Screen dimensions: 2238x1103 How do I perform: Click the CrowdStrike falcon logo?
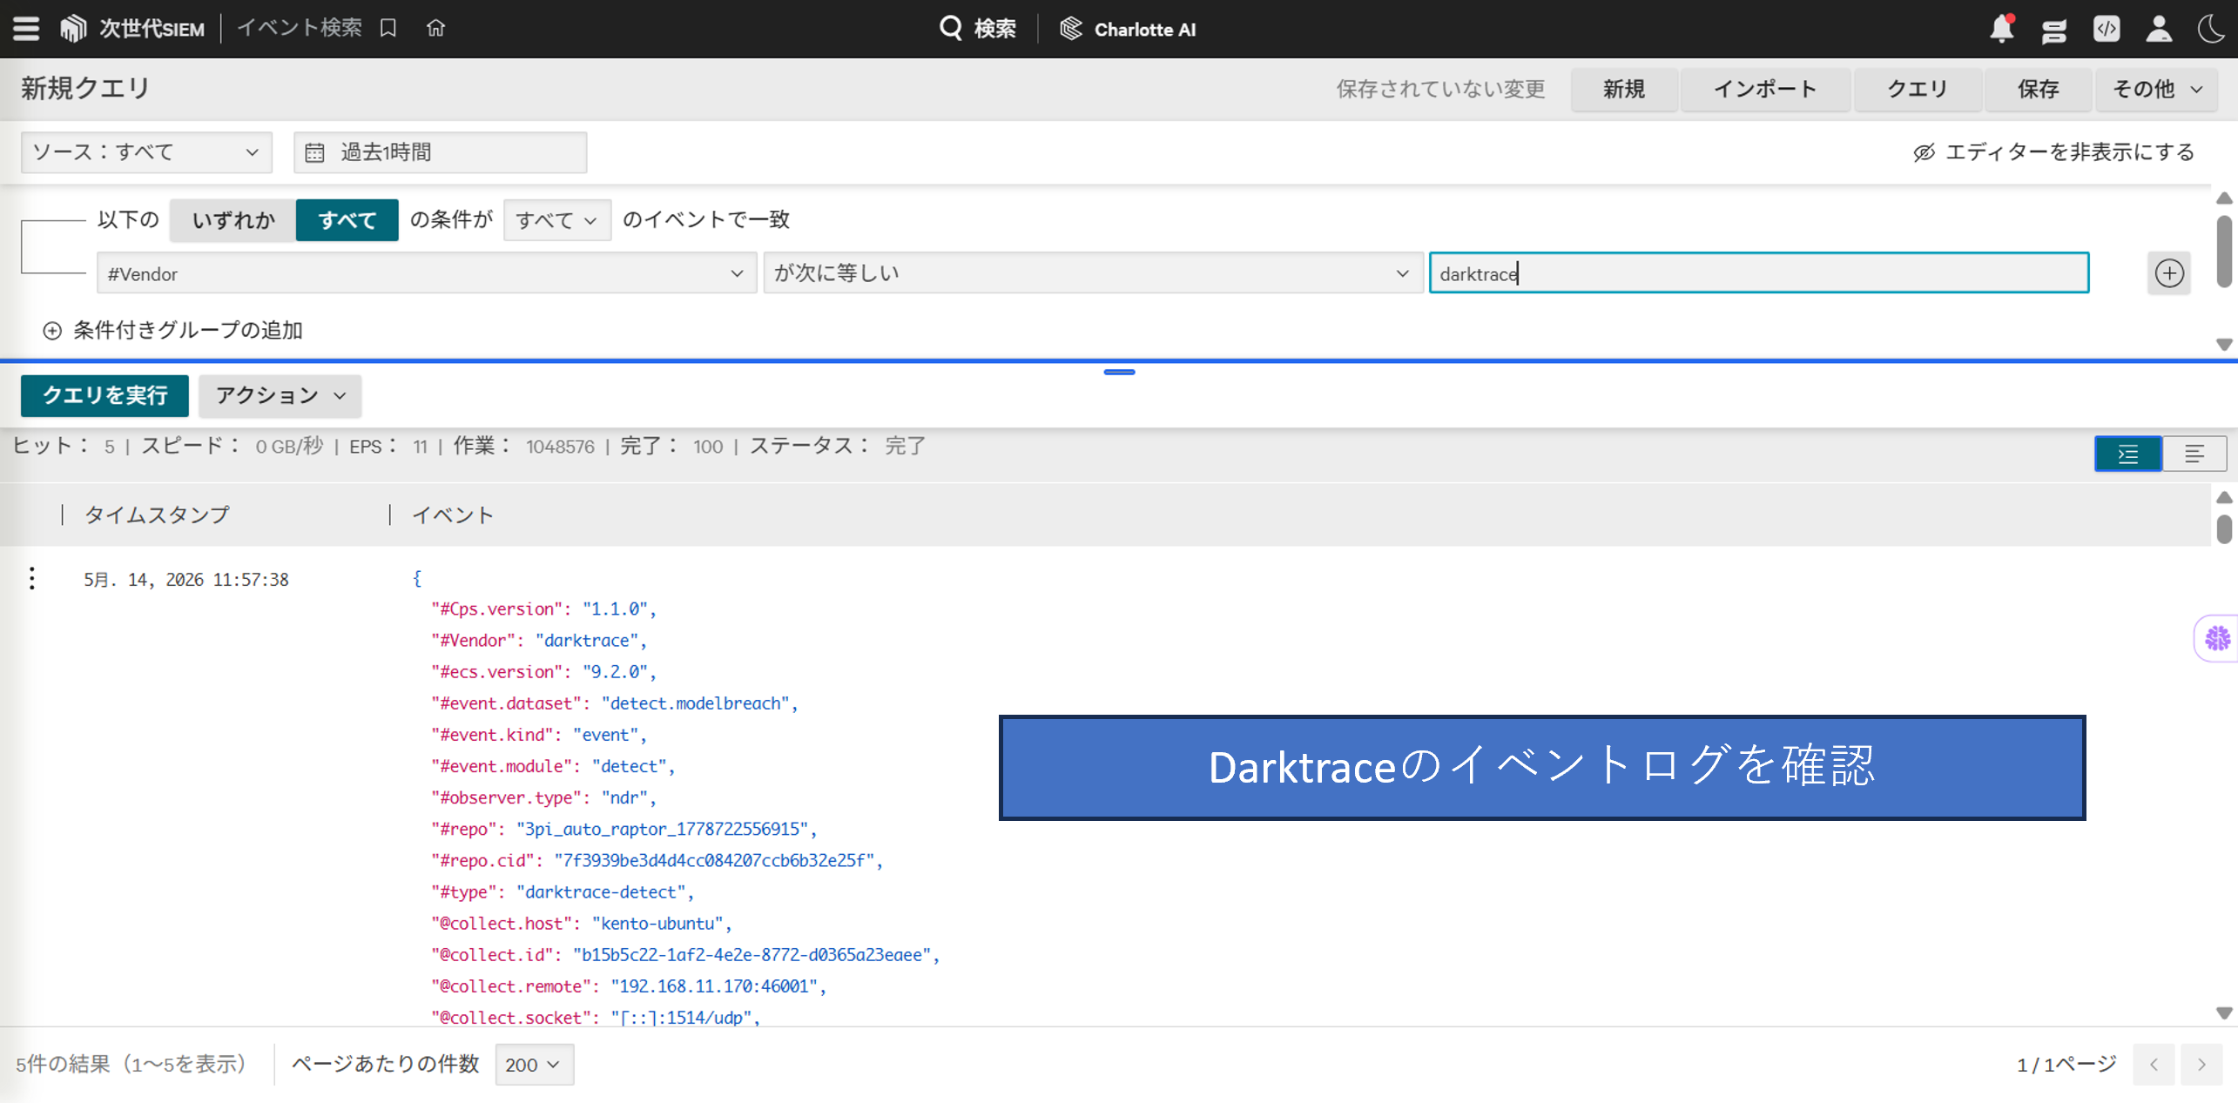[x=73, y=29]
